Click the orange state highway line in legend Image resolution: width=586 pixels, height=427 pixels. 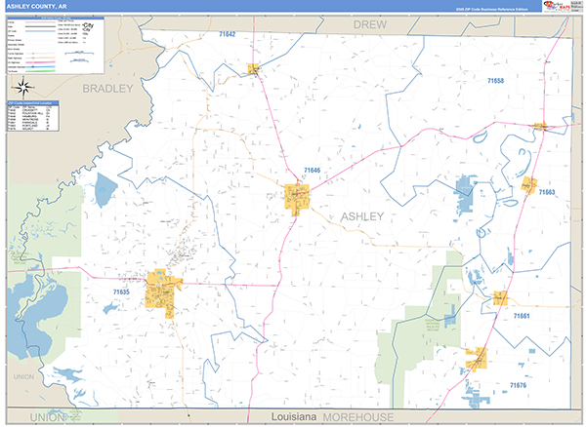[40, 58]
